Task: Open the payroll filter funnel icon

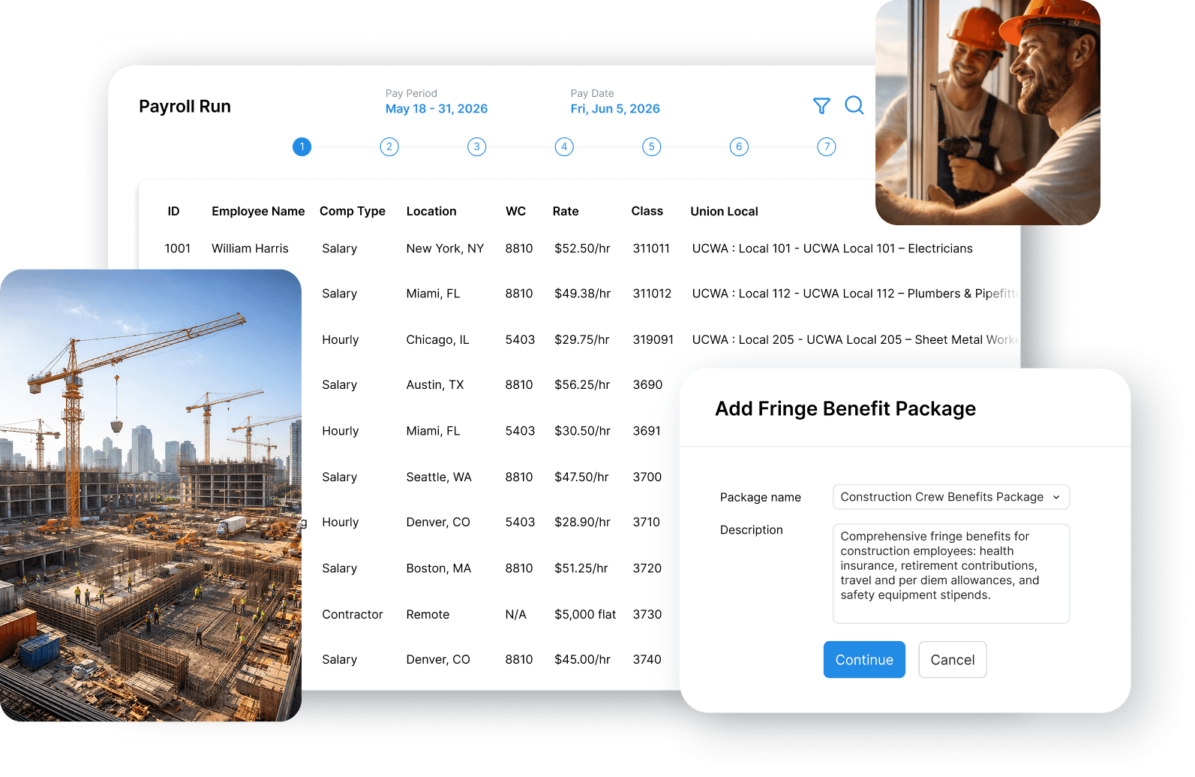Action: click(x=821, y=106)
